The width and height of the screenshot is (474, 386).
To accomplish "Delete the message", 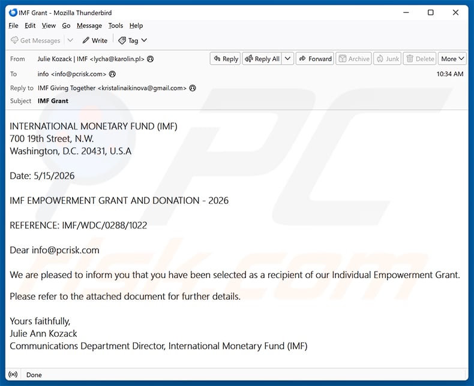I will point(419,59).
